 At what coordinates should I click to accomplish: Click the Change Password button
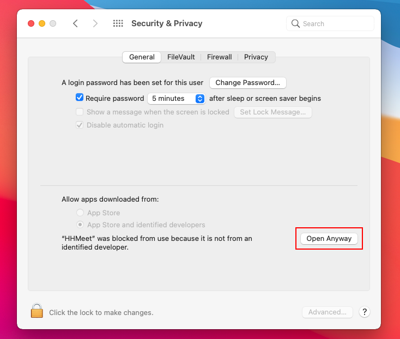(248, 83)
